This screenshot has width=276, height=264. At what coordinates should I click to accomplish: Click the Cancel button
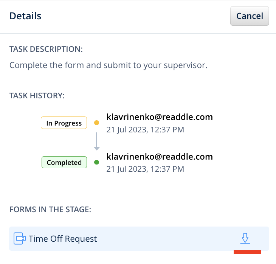click(x=250, y=16)
